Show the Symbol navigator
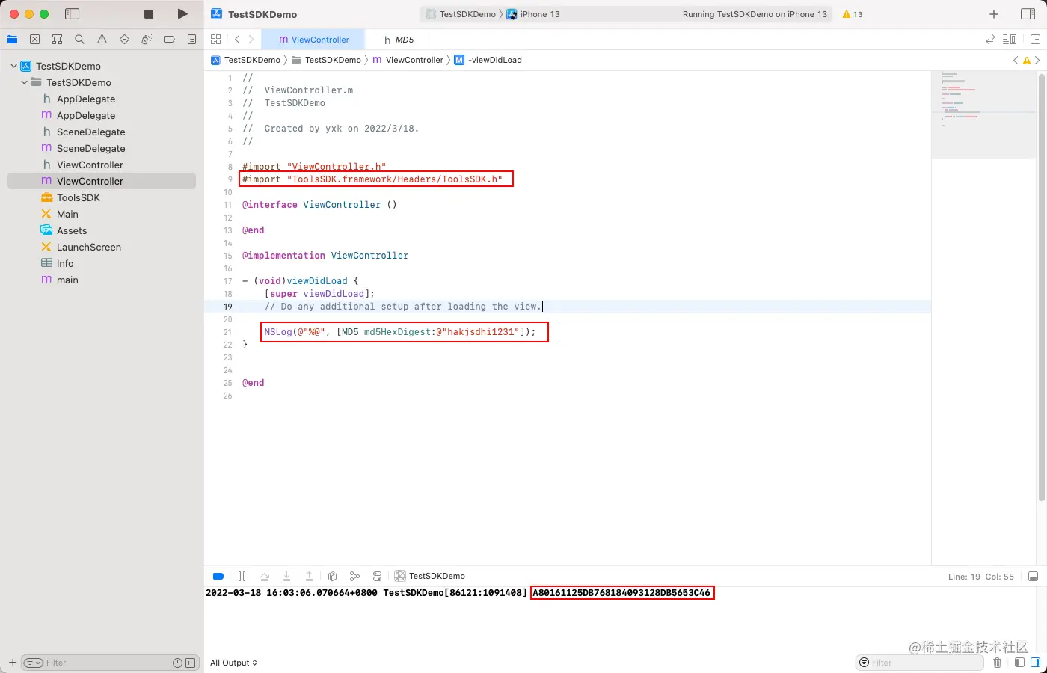This screenshot has width=1047, height=673. [x=58, y=40]
